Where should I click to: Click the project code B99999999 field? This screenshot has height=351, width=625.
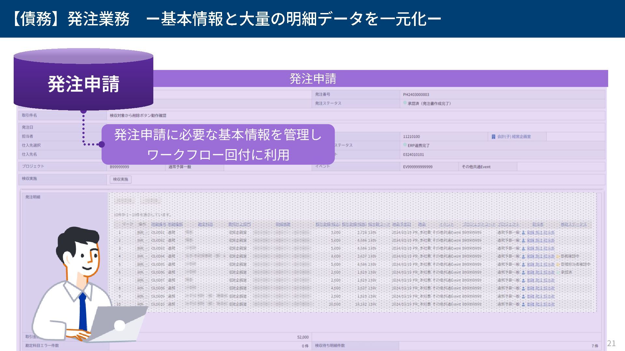pos(119,167)
